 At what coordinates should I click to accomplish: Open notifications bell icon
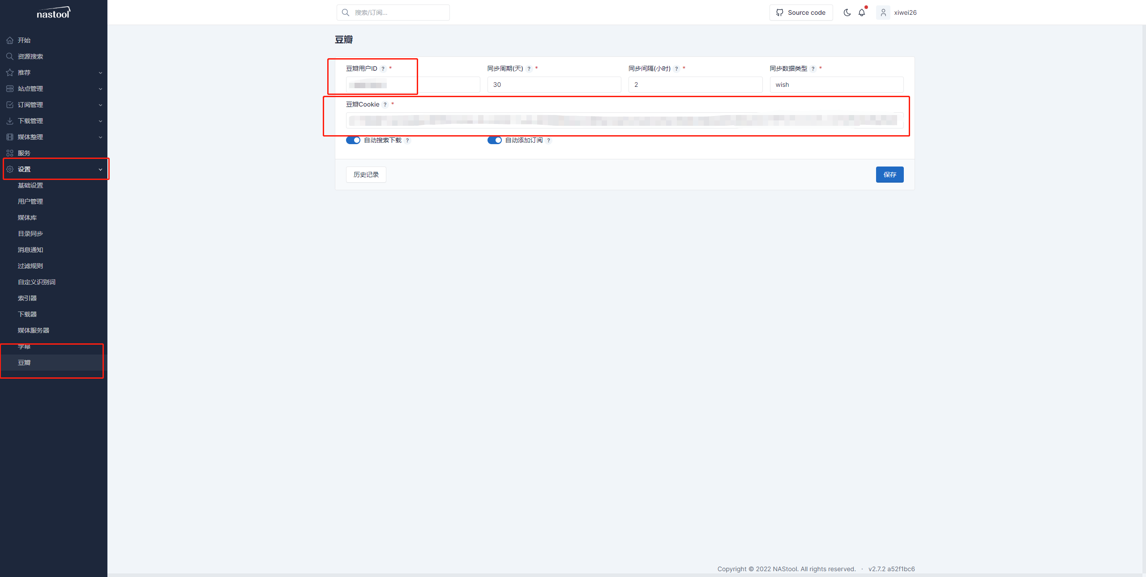862,13
